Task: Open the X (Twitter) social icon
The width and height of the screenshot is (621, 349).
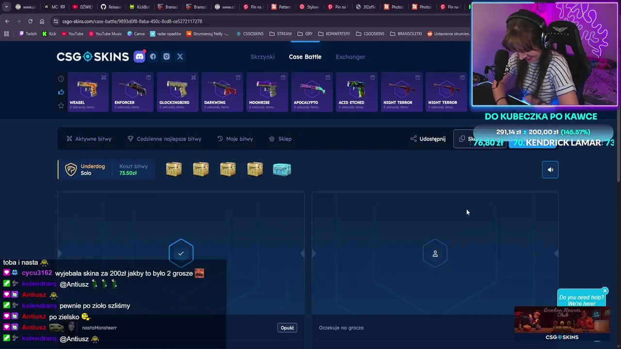Action: tap(180, 57)
